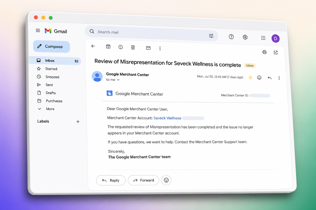
Task: Go back to inbox arrow
Action: [x=93, y=46]
